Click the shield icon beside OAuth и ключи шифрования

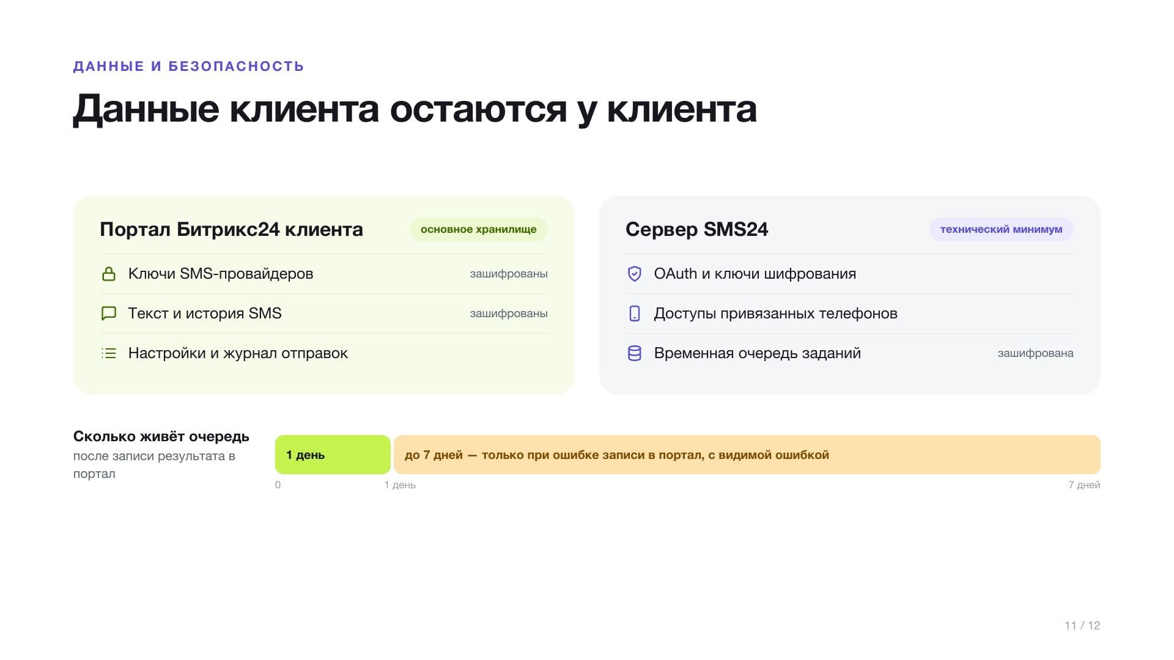coord(635,274)
